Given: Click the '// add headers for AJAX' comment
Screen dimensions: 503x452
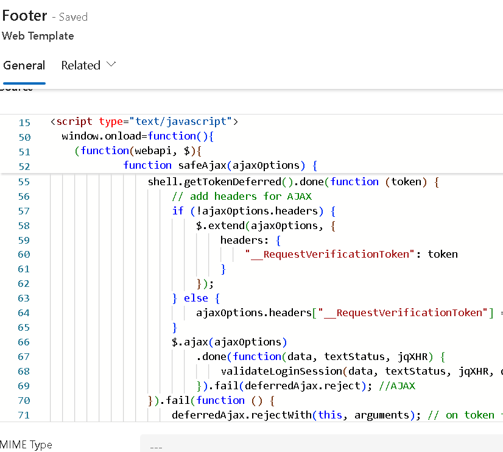Looking at the screenshot, I should tap(242, 196).
